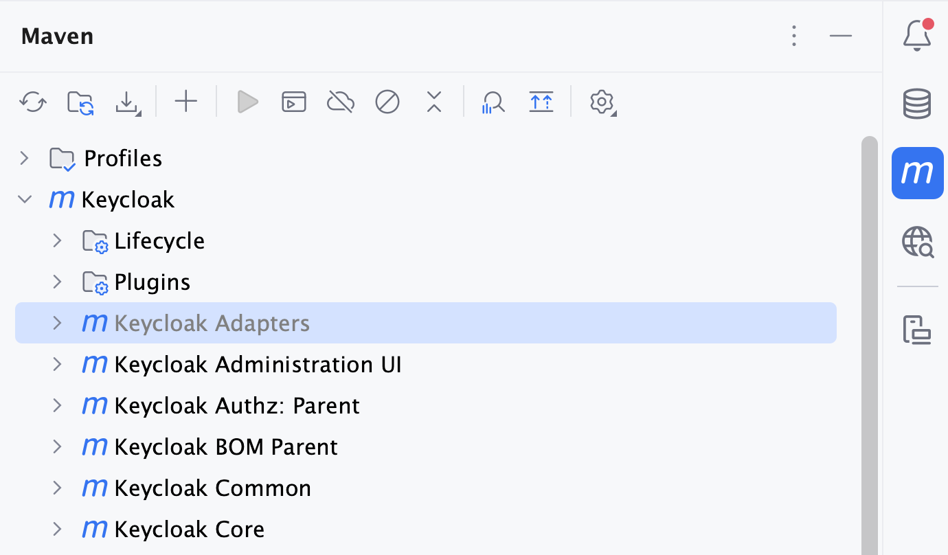Open the Maven panel options menu

coord(793,36)
